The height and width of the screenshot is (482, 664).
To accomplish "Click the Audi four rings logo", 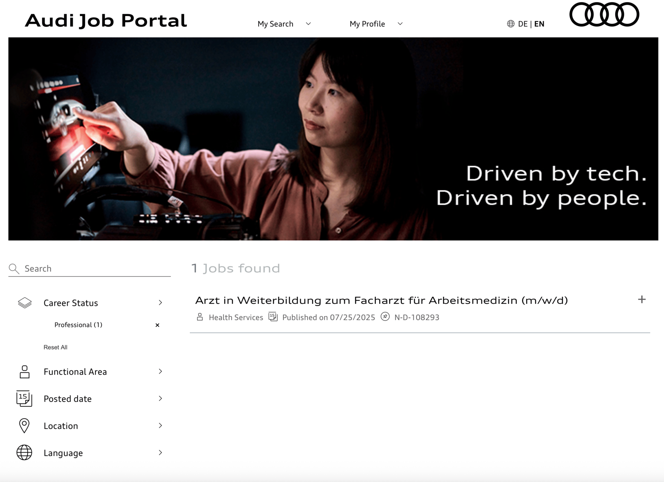I will 604,15.
